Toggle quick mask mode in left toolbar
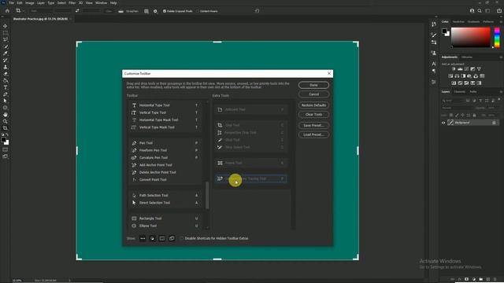This screenshot has height=283, width=504. click(6, 150)
